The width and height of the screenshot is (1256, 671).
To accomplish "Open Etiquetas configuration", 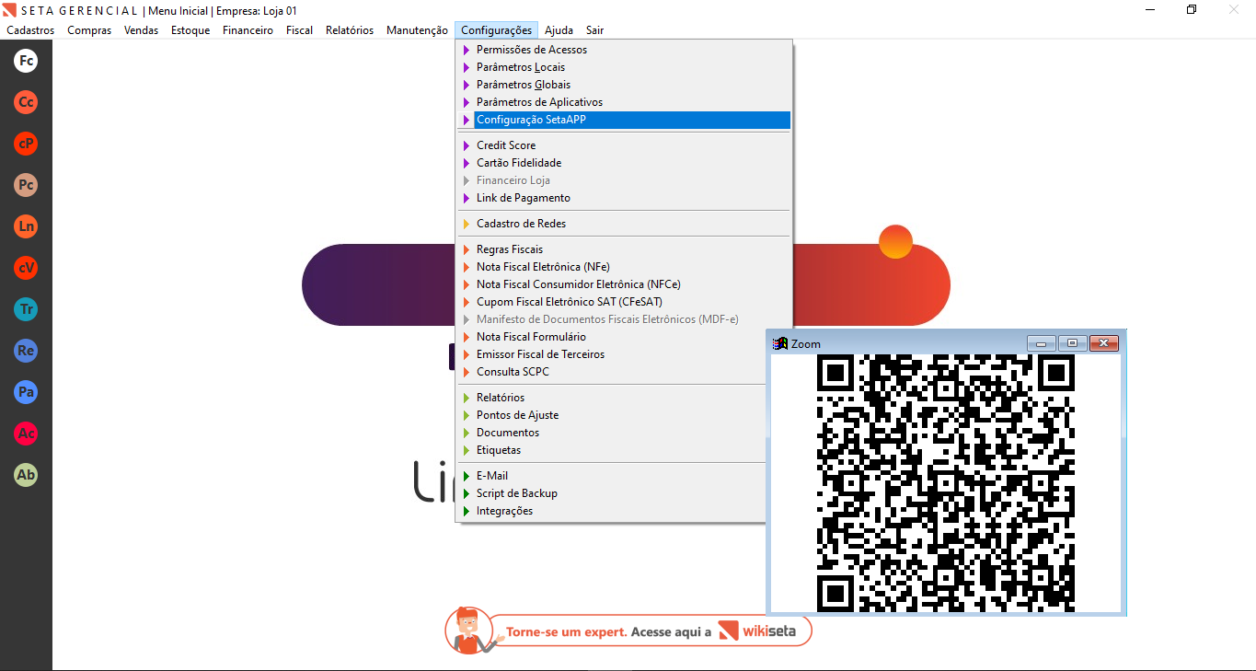I will (612, 450).
